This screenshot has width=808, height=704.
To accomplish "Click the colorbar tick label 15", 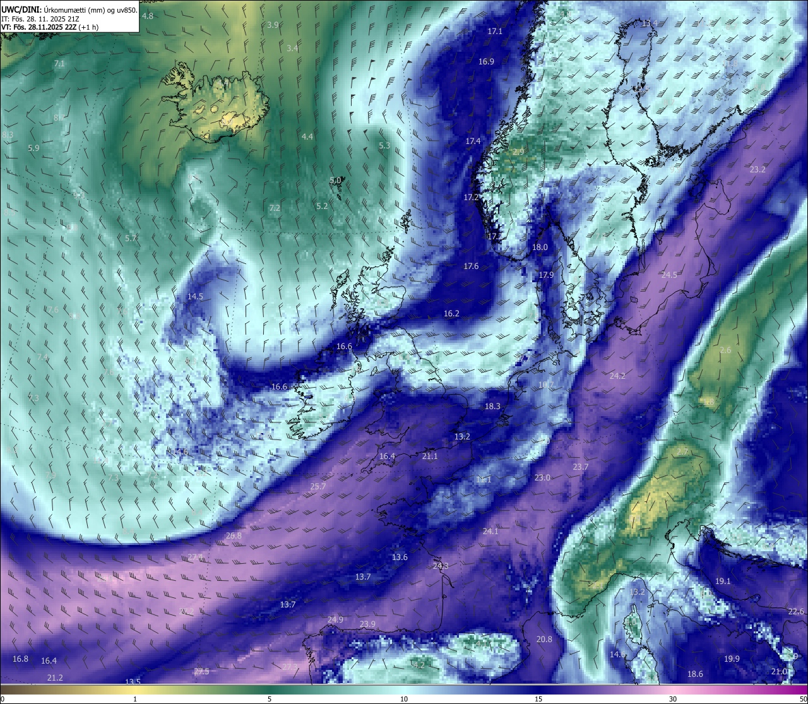I will 538,699.
